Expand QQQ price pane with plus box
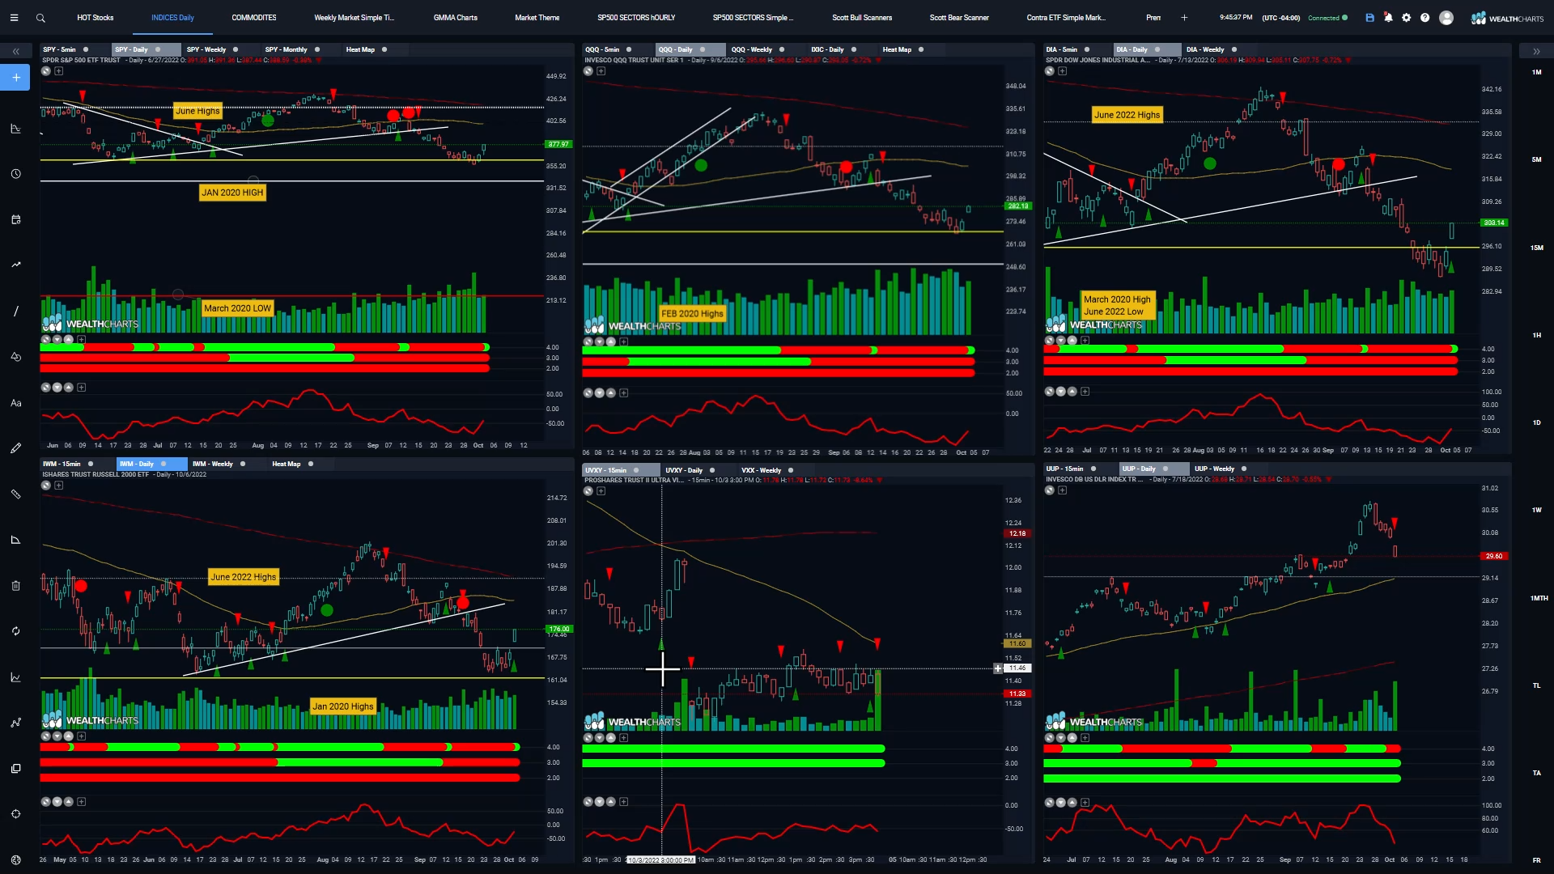The height and width of the screenshot is (874, 1554). 601,71
